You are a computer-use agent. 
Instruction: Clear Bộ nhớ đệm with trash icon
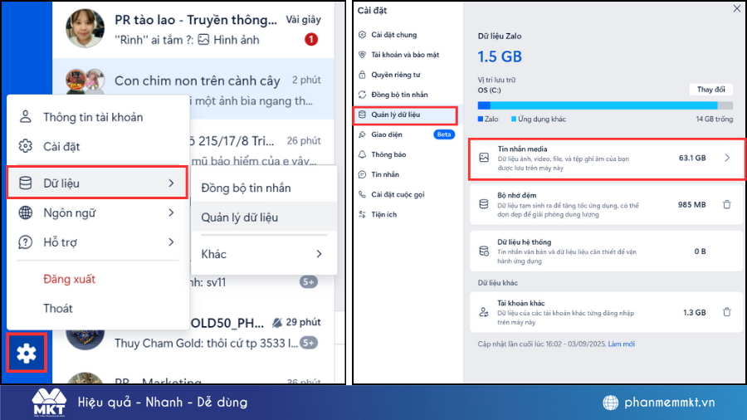click(727, 204)
